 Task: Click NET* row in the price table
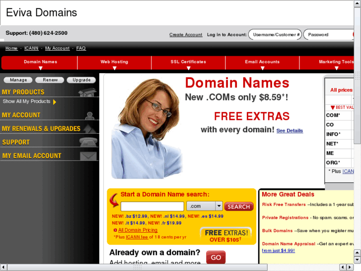[x=340, y=144]
